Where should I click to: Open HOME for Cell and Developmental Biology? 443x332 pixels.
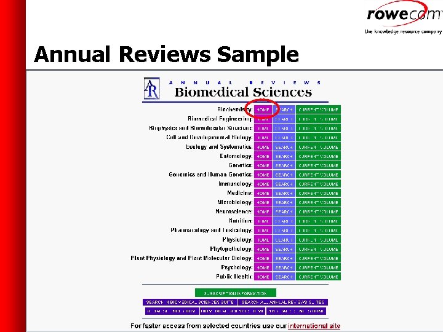coord(263,138)
